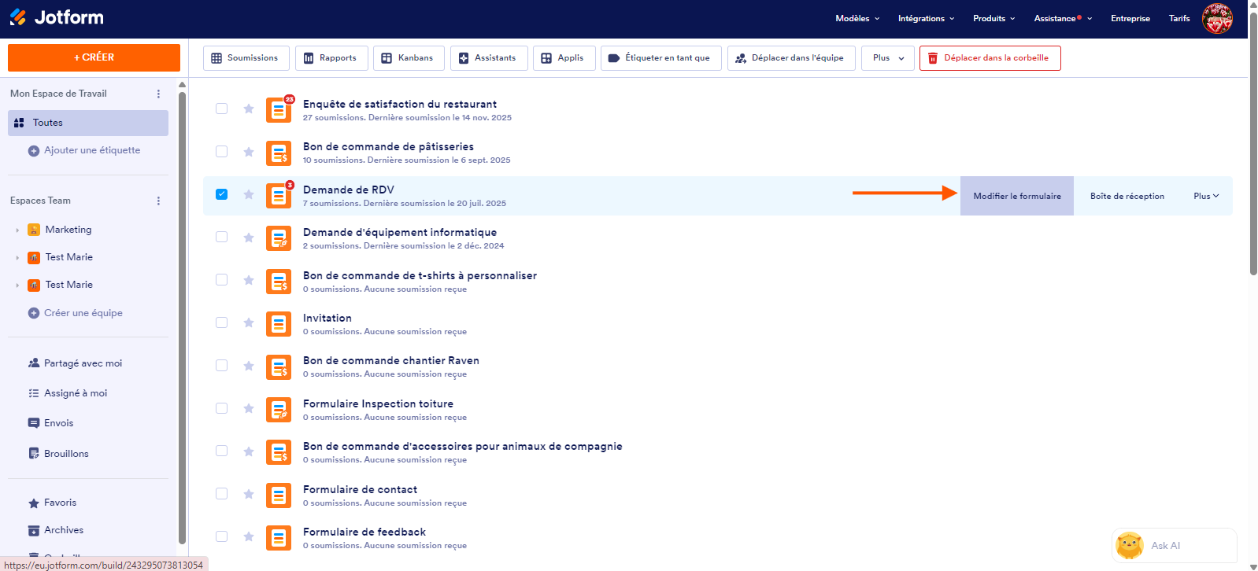The height and width of the screenshot is (571, 1258).
Task: Open Mon Espace de Travail options menu
Action: tap(158, 94)
